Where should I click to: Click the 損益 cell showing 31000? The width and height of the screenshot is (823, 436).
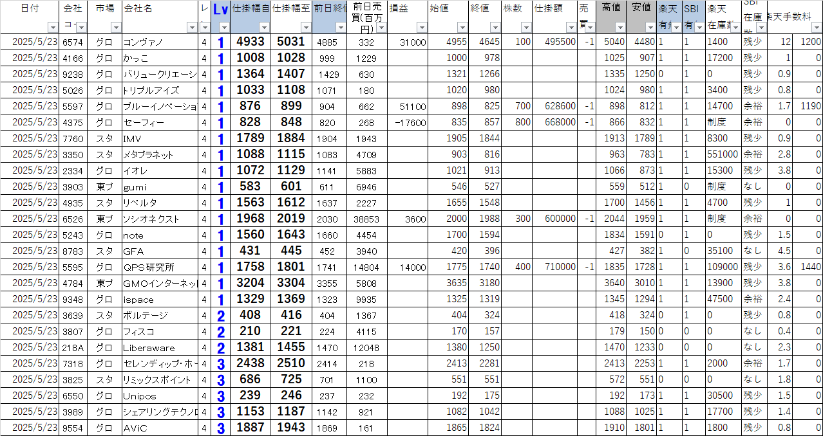408,42
